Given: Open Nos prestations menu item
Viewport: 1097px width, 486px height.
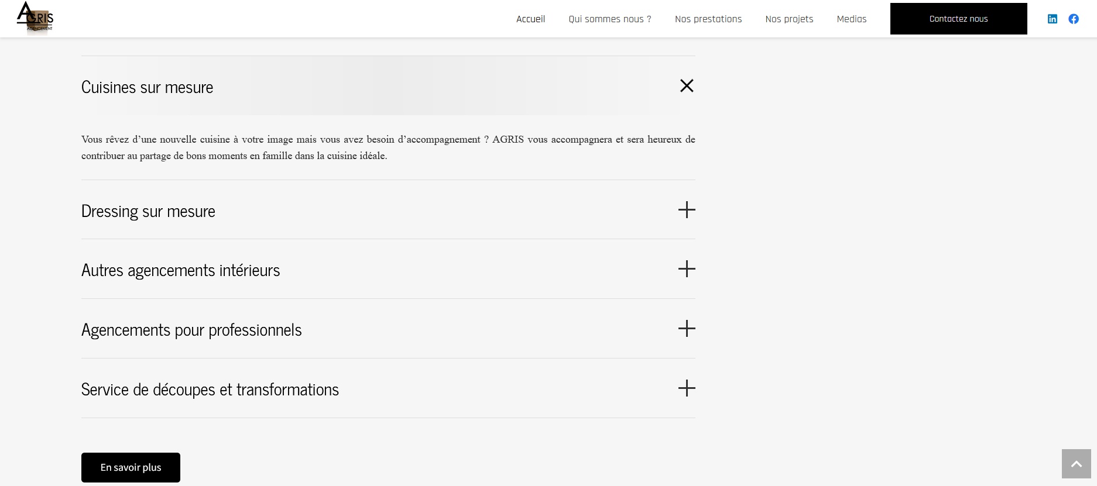Looking at the screenshot, I should (x=708, y=19).
